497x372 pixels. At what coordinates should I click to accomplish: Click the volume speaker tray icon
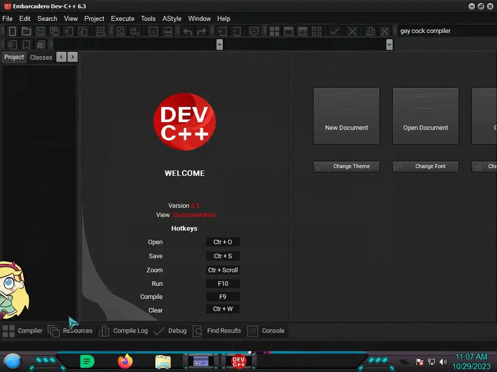click(443, 361)
